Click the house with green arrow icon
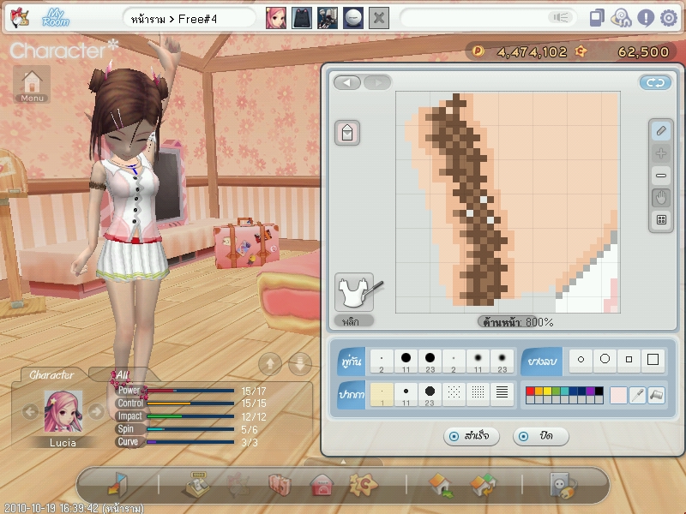This screenshot has width=686, height=514. coord(441,485)
